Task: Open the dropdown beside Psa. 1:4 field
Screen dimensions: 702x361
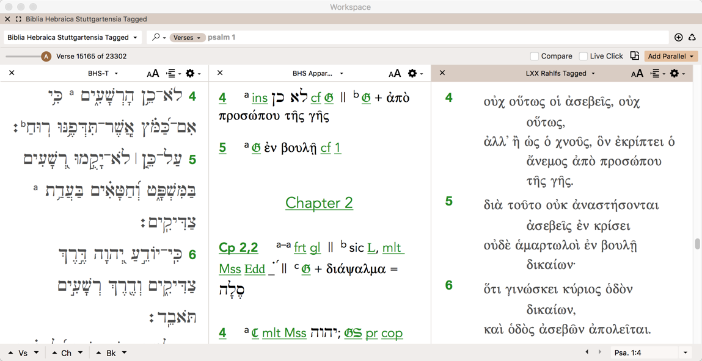Action: [686, 352]
